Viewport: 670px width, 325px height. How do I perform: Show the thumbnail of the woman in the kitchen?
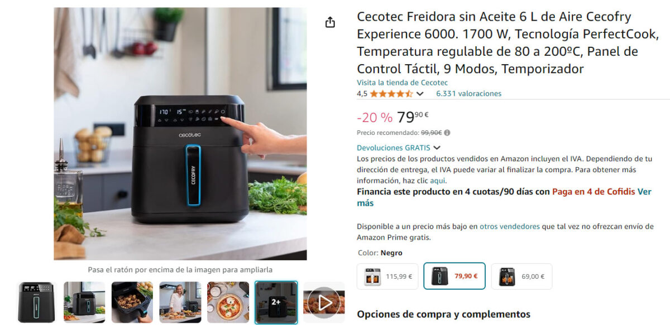click(x=180, y=303)
